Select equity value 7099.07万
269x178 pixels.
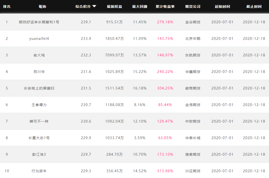114,55
